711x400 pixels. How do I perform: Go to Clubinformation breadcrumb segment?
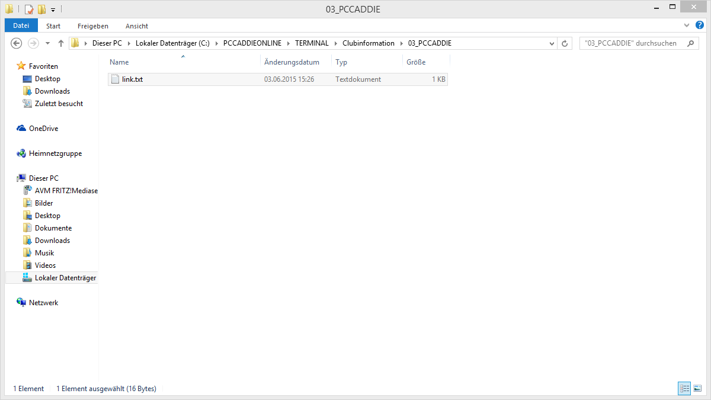(369, 43)
